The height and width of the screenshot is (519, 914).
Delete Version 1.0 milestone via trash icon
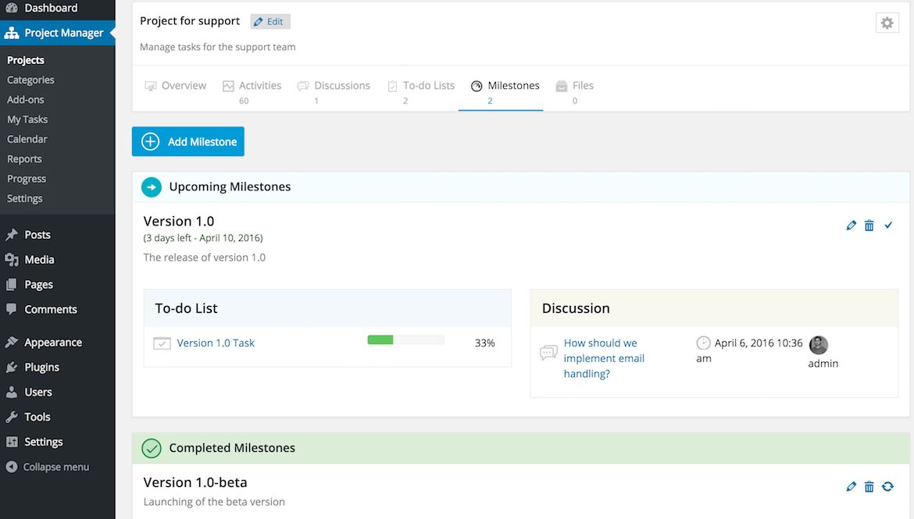pyautogui.click(x=869, y=226)
